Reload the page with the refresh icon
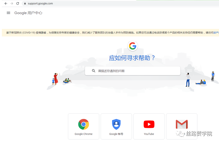Viewport: 219px width, 143px height. pyautogui.click(x=18, y=3)
